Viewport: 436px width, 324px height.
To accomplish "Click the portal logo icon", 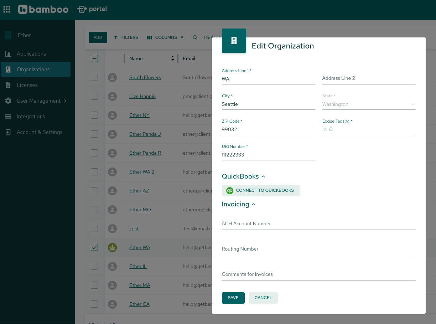I will coord(82,9).
